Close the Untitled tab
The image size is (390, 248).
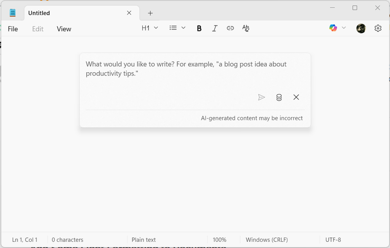pos(129,13)
